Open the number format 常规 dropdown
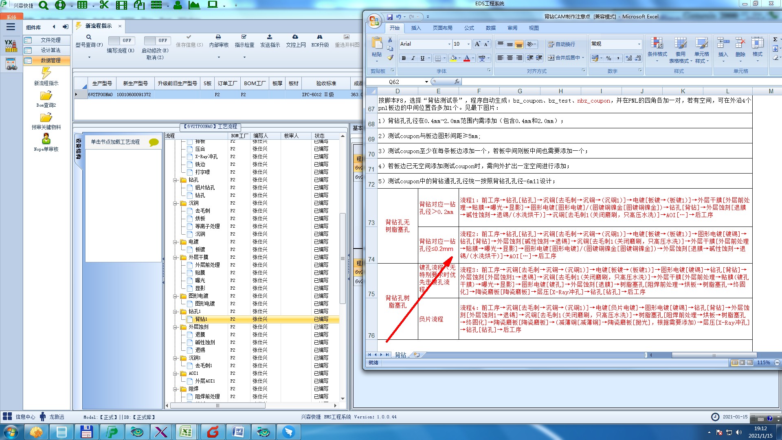The width and height of the screenshot is (782, 440). [x=639, y=44]
